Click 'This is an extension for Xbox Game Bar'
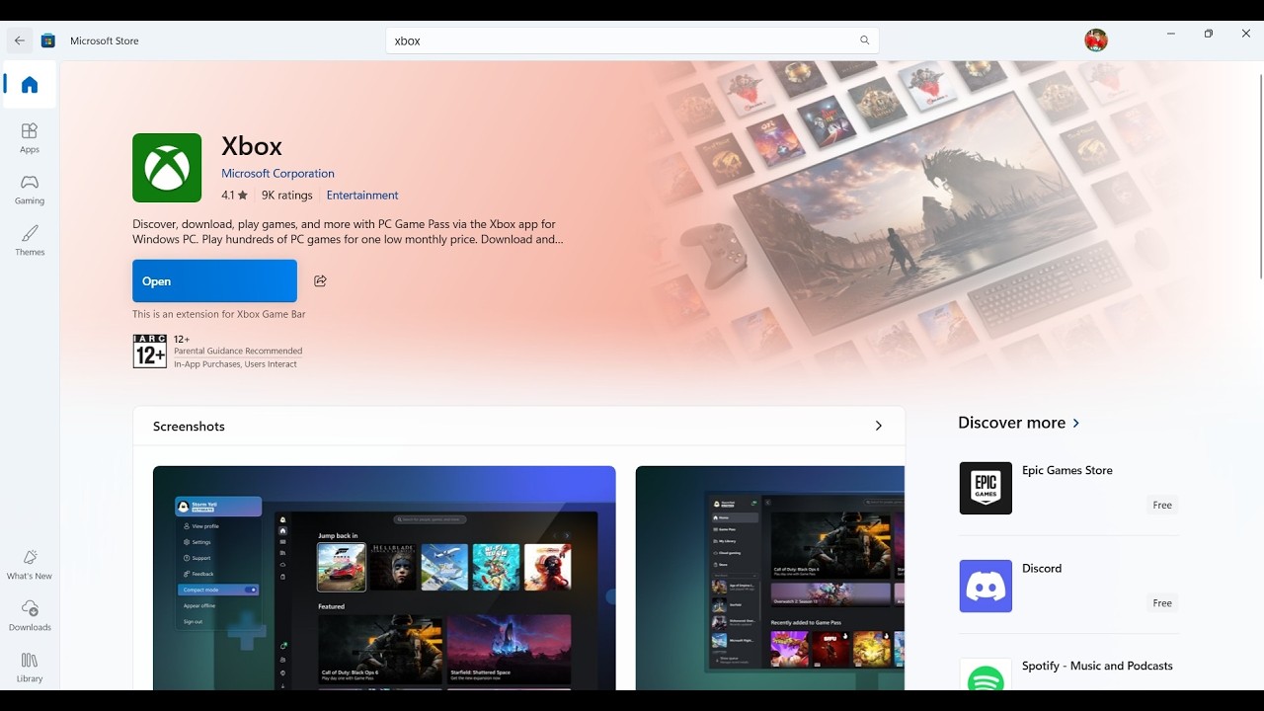The height and width of the screenshot is (711, 1264). 219,314
